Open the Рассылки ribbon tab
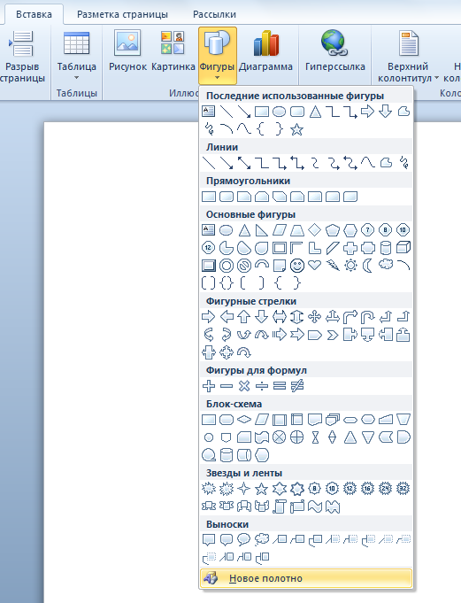461x603 pixels. pyautogui.click(x=214, y=14)
